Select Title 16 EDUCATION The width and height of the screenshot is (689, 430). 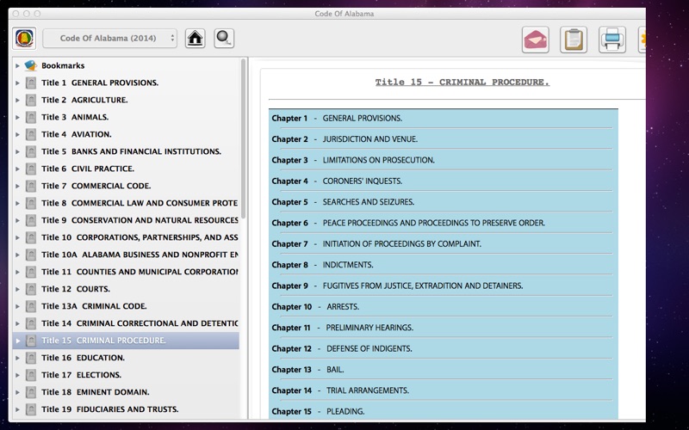click(x=83, y=358)
